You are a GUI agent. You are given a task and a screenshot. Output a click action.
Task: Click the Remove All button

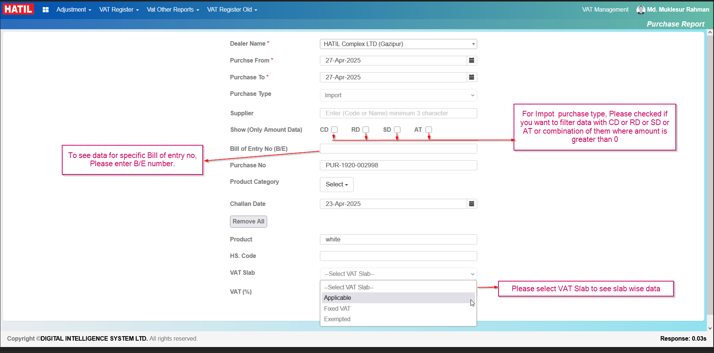(x=248, y=222)
